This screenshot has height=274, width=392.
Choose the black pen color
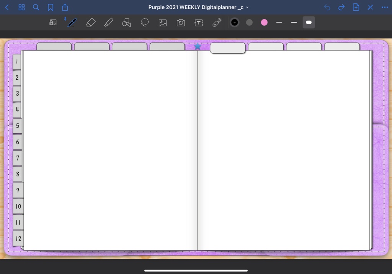point(235,23)
